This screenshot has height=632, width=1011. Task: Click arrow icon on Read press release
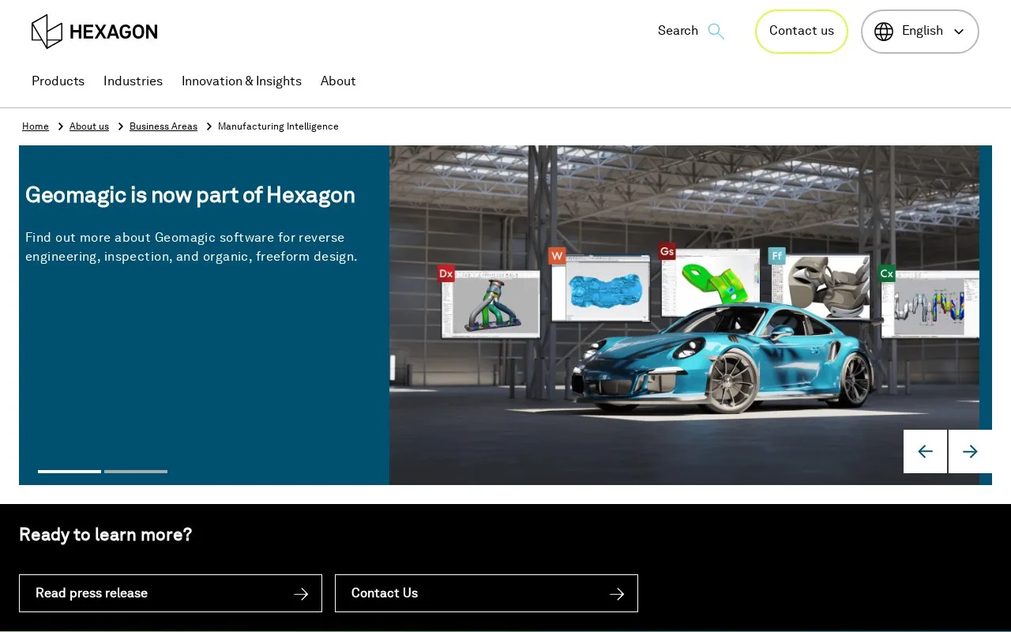click(301, 593)
